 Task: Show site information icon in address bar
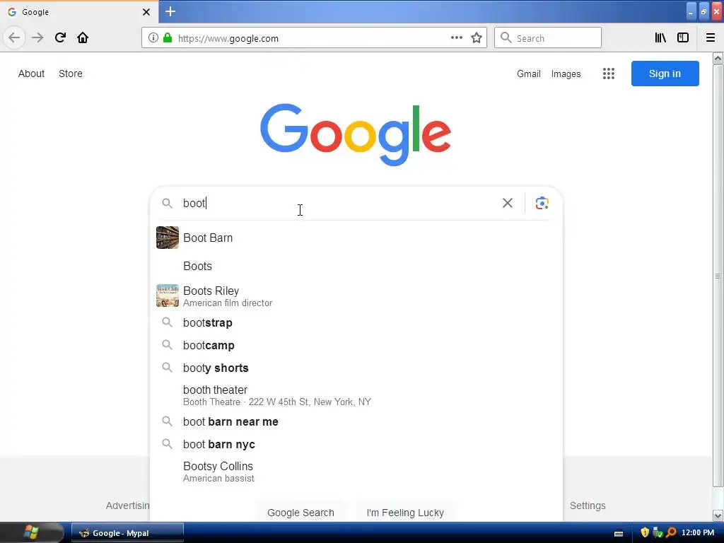[153, 38]
